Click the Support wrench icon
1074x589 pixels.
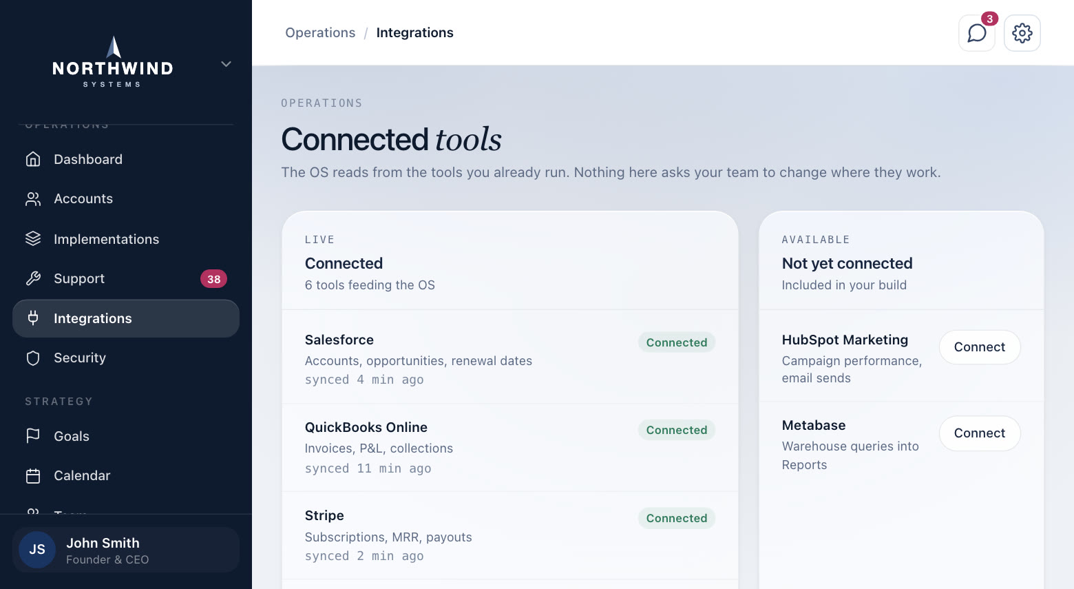[33, 278]
